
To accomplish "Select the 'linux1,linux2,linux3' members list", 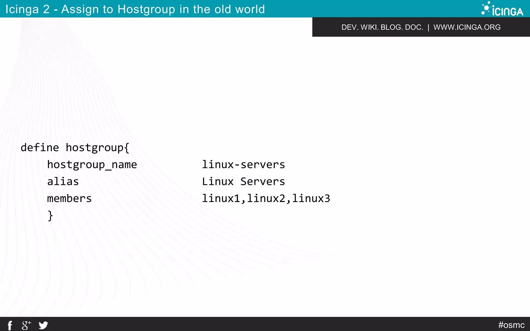I will click(x=266, y=198).
